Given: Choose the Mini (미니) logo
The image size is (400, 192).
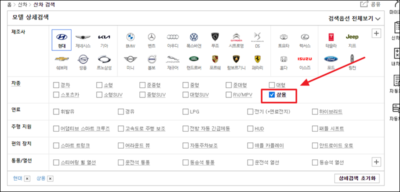Looking at the screenshot, I should 130,59.
